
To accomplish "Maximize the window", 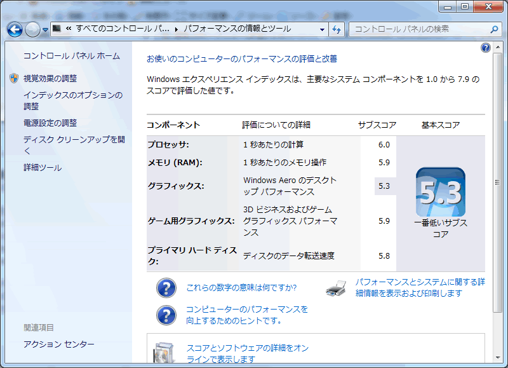I will point(465,6).
